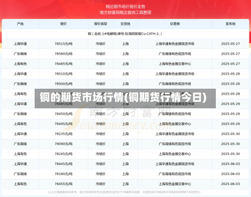Click 上海 delivery cell in the 78495元/吨 row
Image resolution: width=251 pixels, height=197 pixels.
(125, 124)
